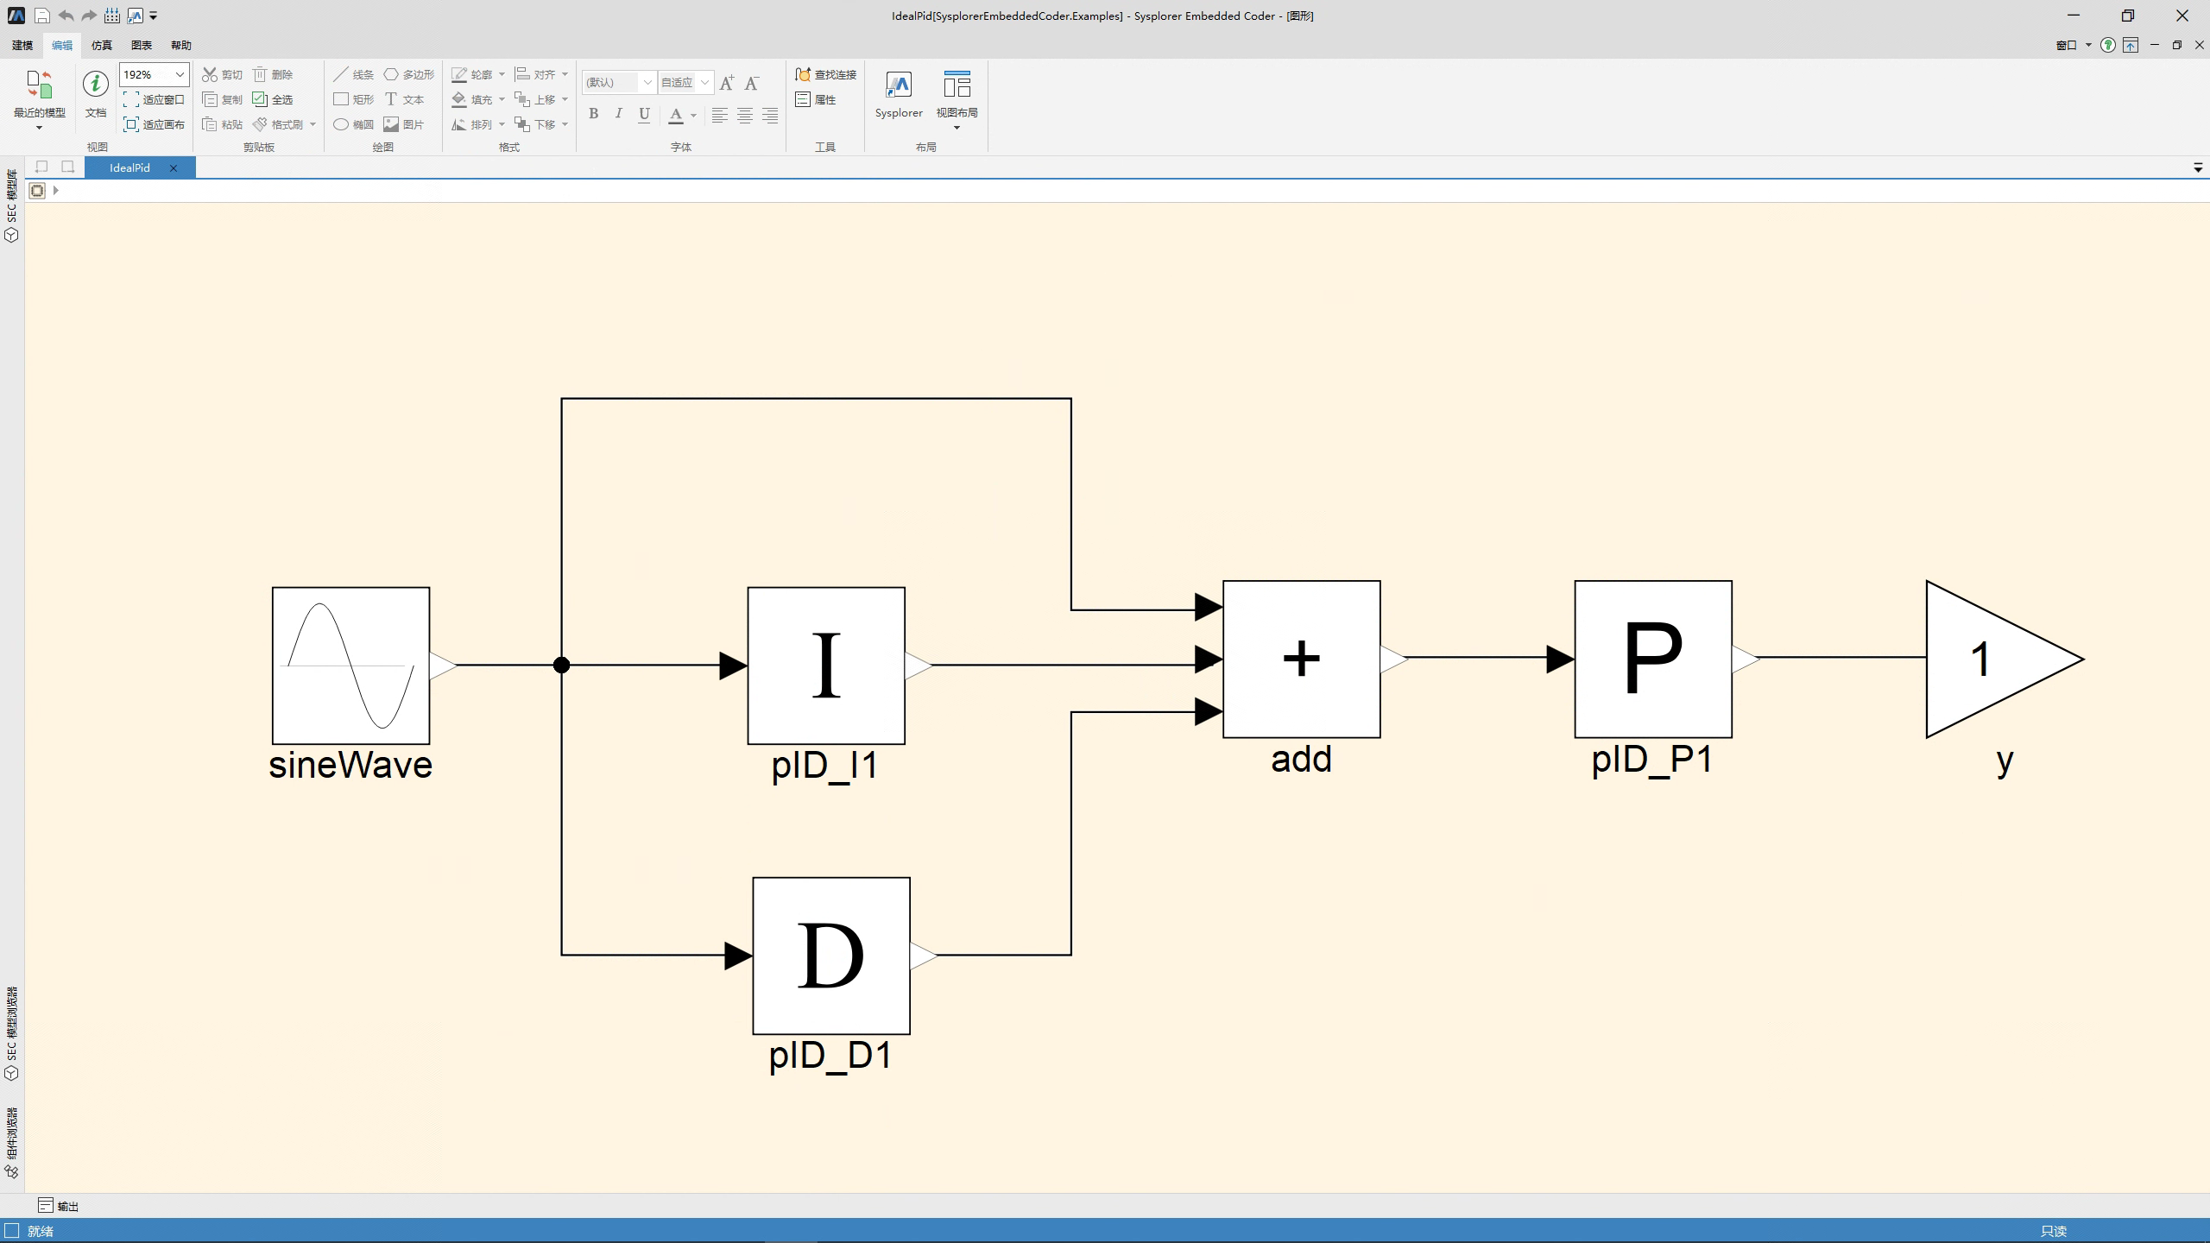Open the 属性 properties tool
2210x1243 pixels.
(816, 100)
